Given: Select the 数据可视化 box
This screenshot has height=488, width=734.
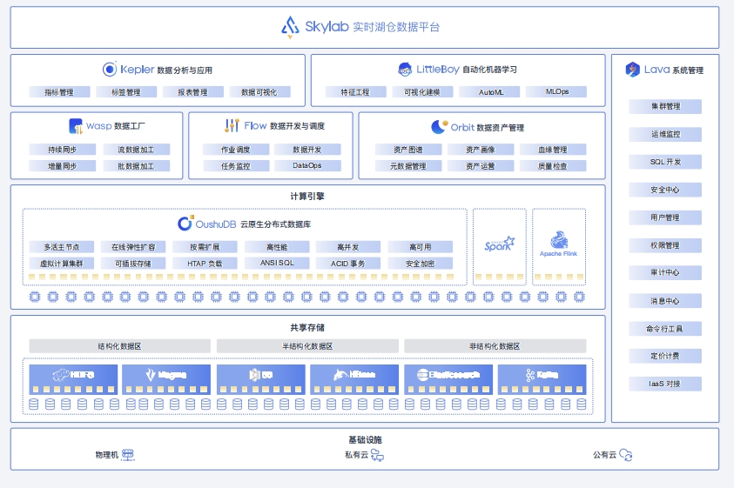Looking at the screenshot, I should click(x=259, y=92).
